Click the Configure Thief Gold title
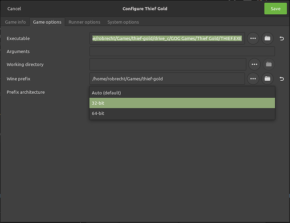This screenshot has width=290, height=223. tap(145, 9)
